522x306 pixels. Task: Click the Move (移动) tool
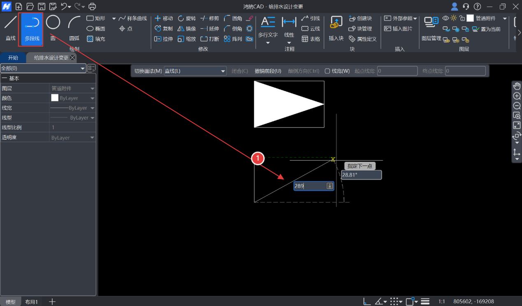click(x=163, y=18)
